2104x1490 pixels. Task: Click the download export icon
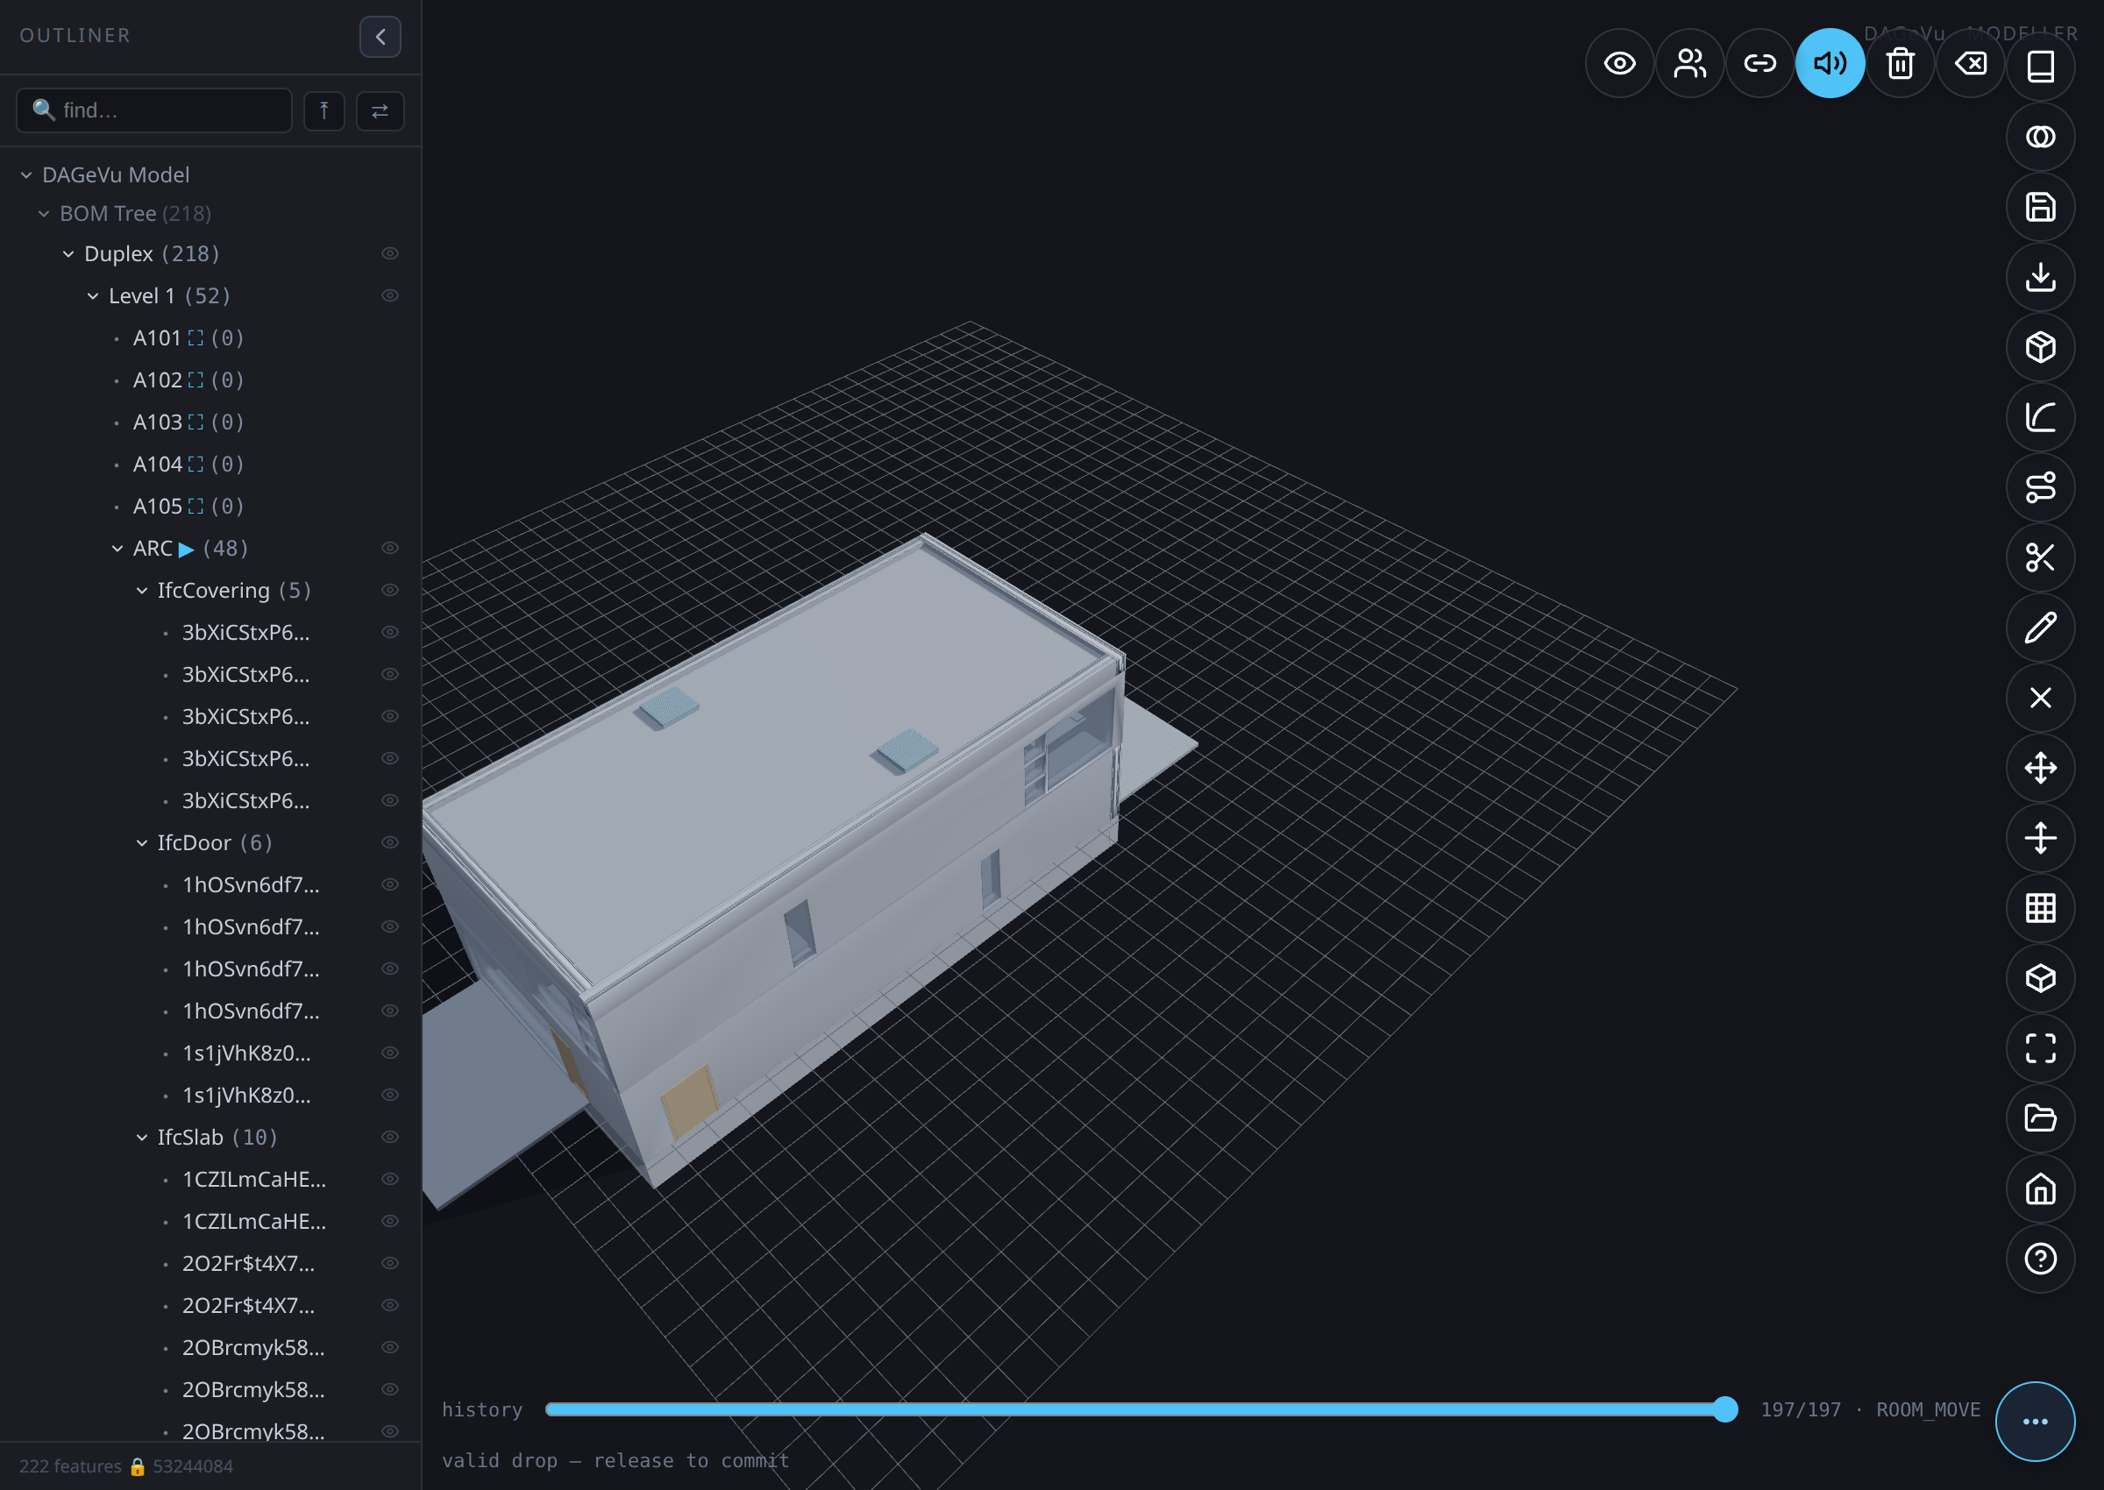pos(2040,277)
